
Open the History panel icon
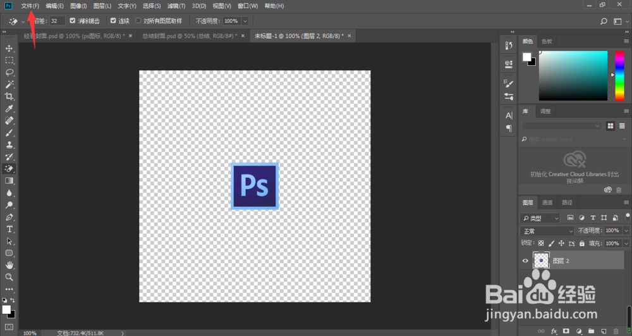[x=509, y=46]
